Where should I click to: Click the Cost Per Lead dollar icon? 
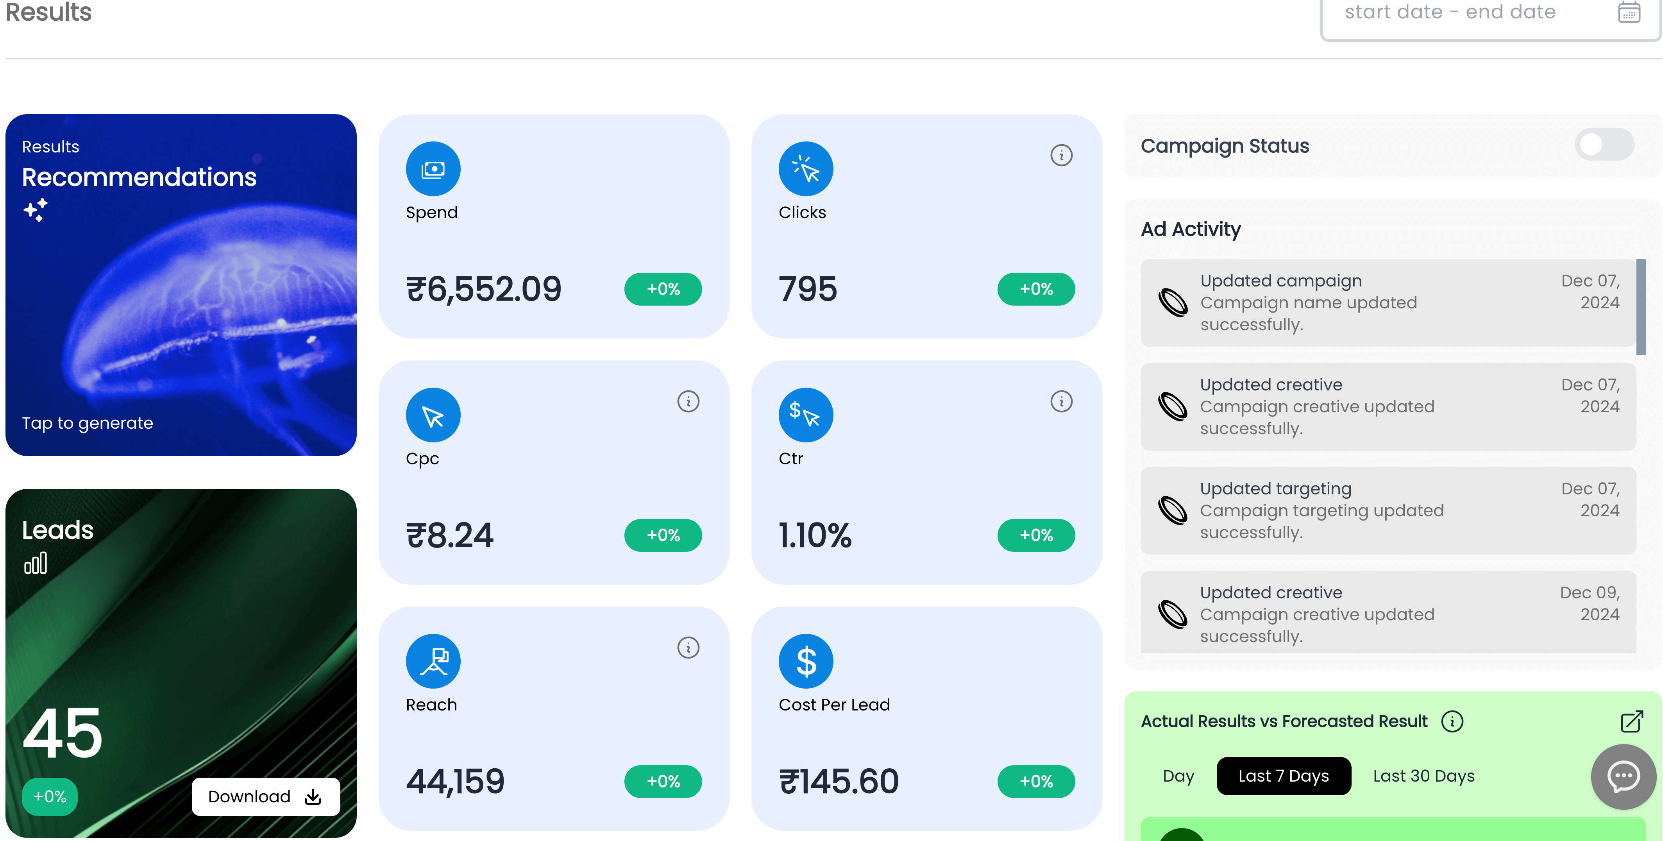pos(805,662)
